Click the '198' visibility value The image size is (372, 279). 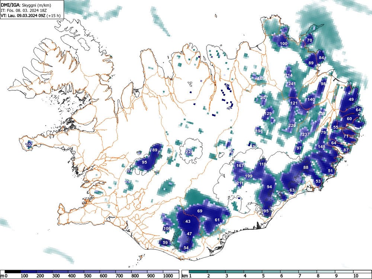[x=259, y=131]
